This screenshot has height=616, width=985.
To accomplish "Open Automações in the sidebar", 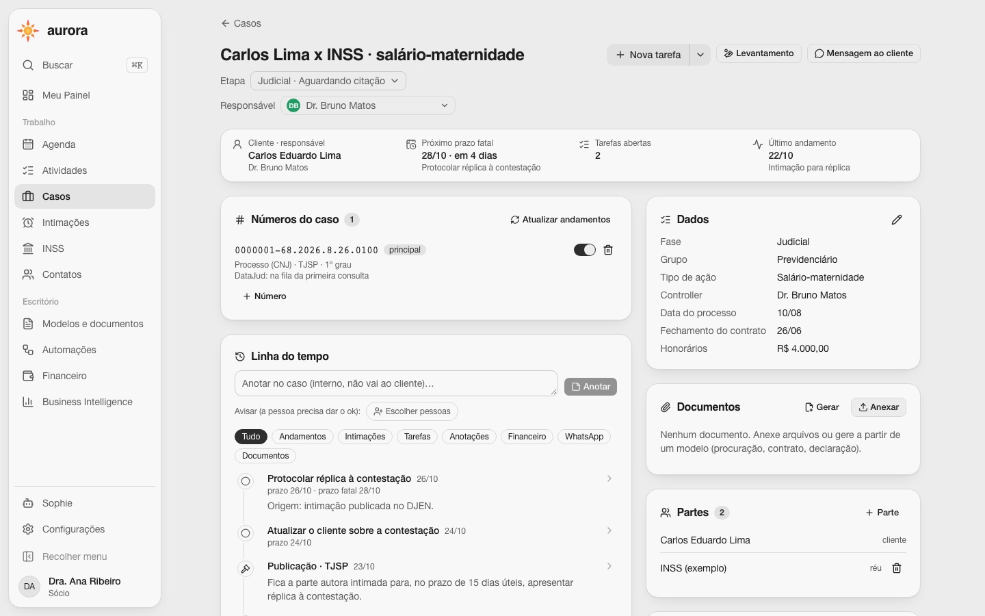I will click(85, 350).
